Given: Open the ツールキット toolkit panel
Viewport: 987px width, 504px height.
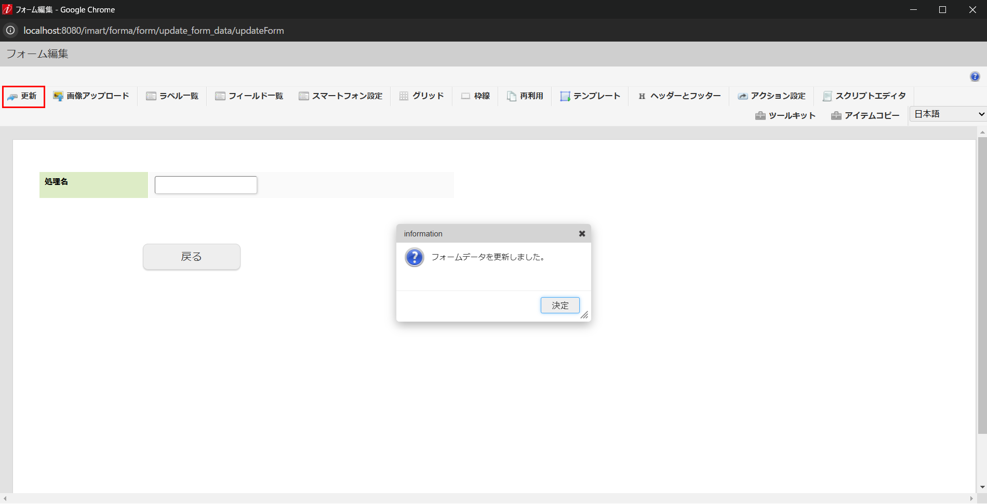Looking at the screenshot, I should pos(785,115).
